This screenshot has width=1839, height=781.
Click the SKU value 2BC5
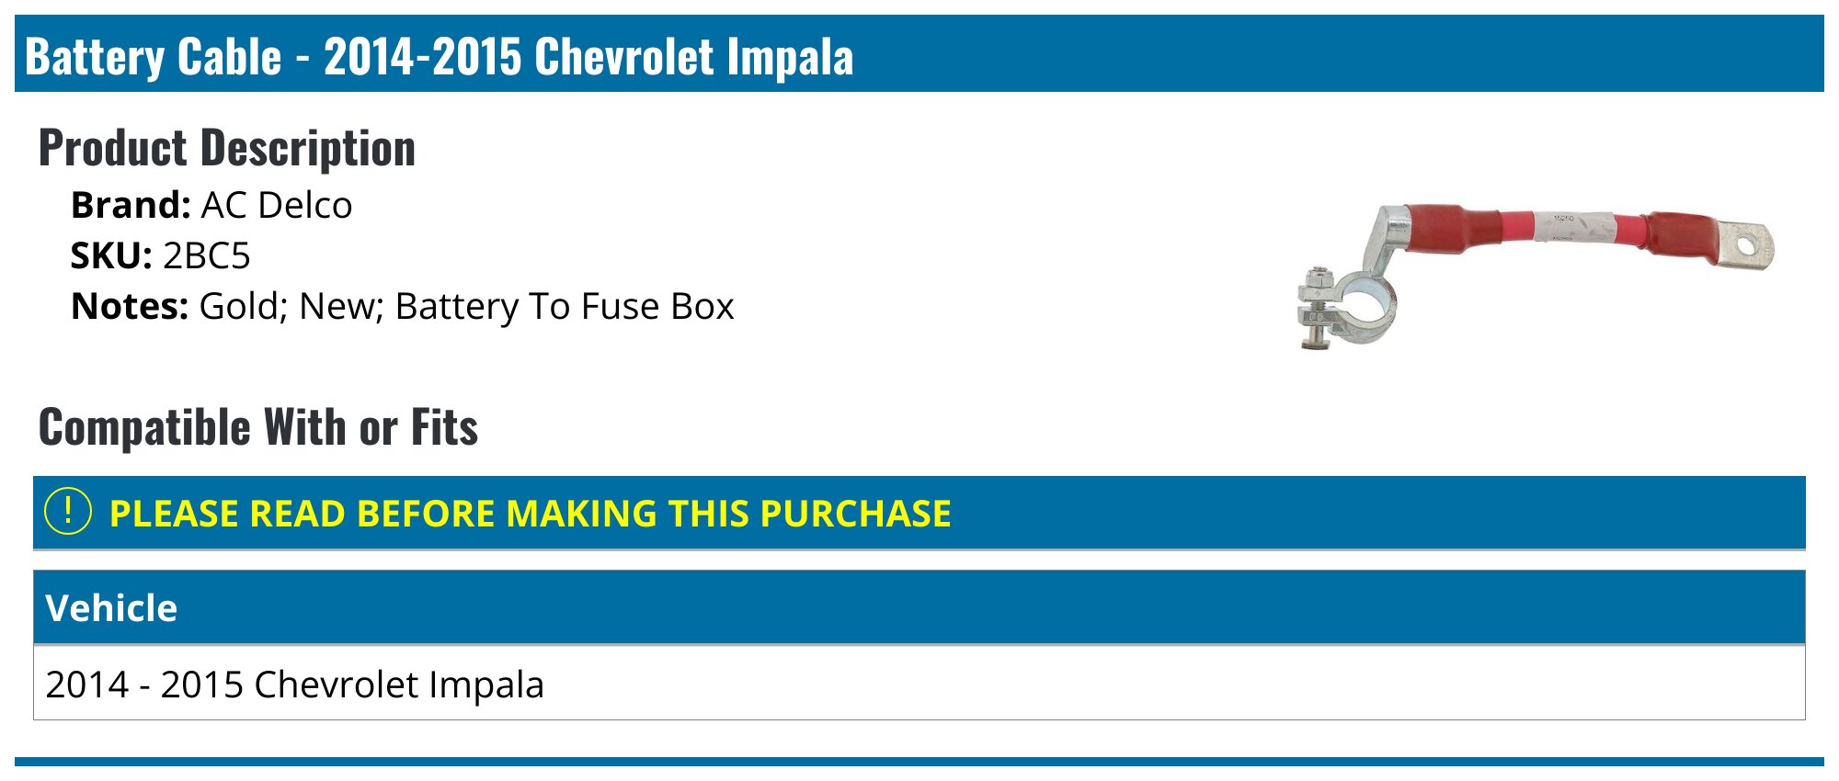[x=206, y=255]
